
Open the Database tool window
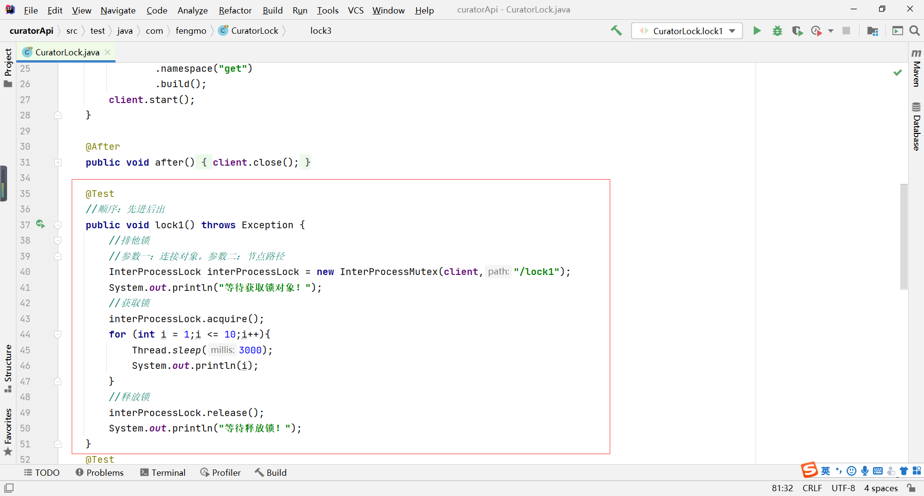click(x=916, y=126)
